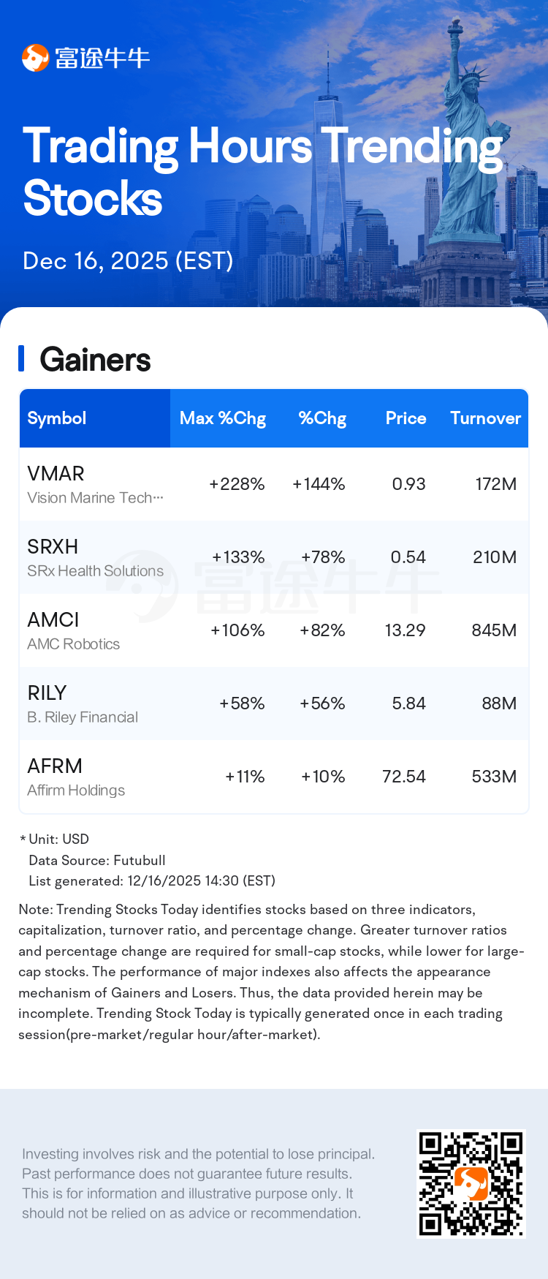
Task: Click the B. Riley Financial company name
Action: pyautogui.click(x=83, y=717)
